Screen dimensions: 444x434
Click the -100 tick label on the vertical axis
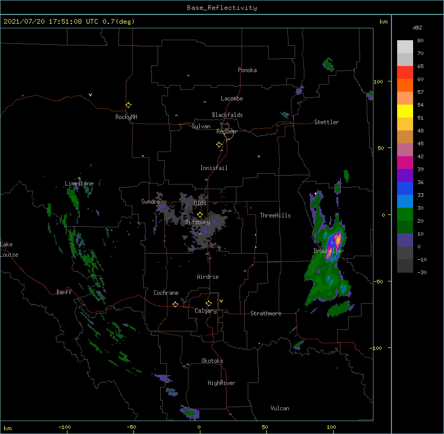(x=377, y=348)
